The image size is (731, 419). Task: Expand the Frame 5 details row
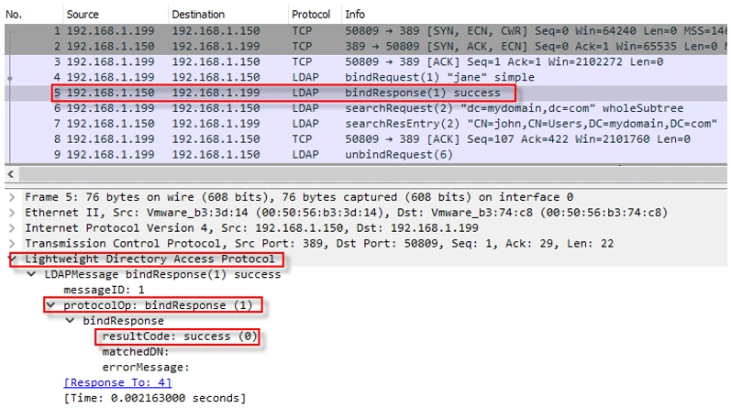[12, 197]
